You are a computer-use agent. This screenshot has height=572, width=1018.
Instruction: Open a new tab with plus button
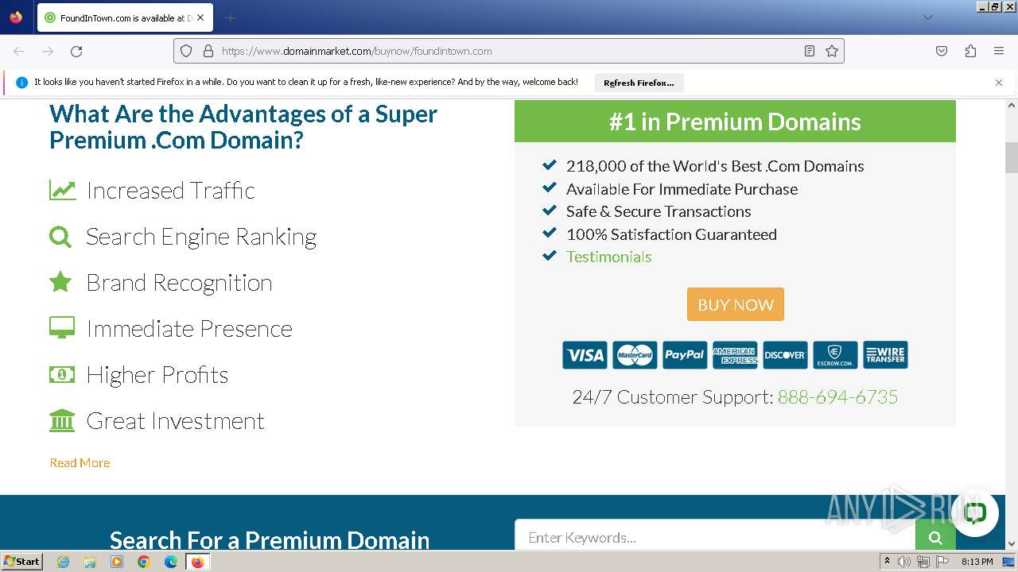(x=230, y=17)
